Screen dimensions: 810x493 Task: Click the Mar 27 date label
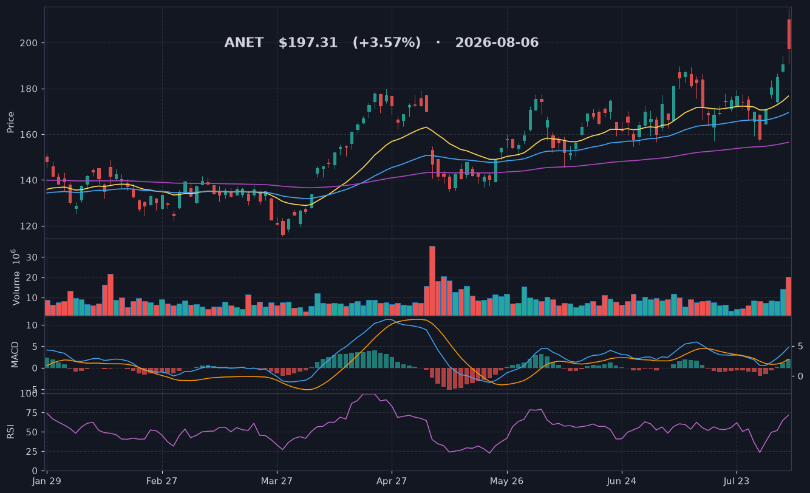[x=277, y=481]
